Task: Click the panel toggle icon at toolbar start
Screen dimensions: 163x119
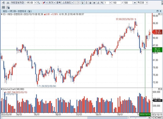Action: (x=3, y=3)
